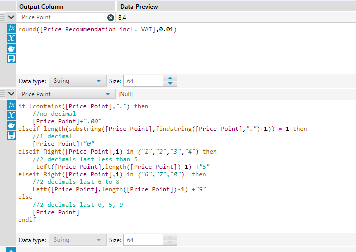
Task: Collapse the first round() expression block
Action: click(x=11, y=17)
